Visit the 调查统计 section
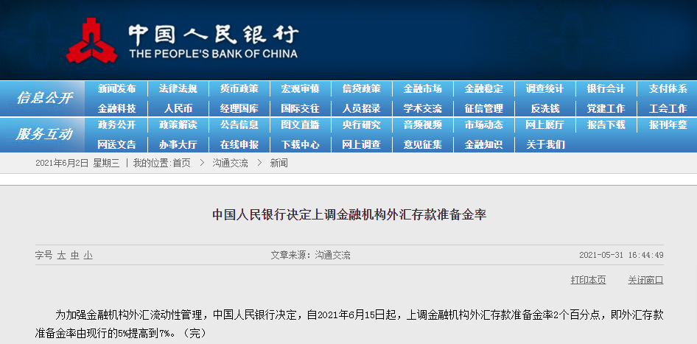The height and width of the screenshot is (344, 697). tap(545, 89)
